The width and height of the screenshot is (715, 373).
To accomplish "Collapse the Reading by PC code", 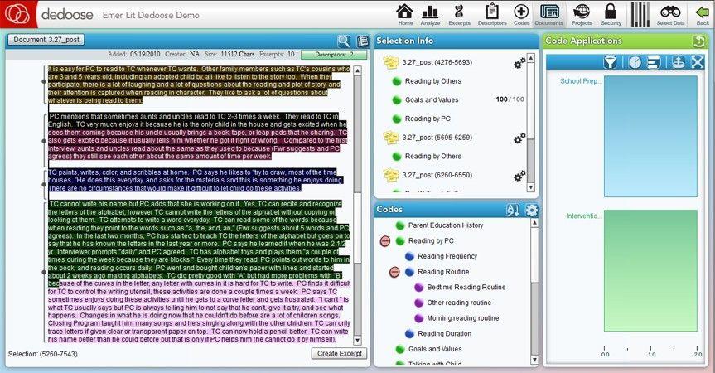I will (384, 240).
